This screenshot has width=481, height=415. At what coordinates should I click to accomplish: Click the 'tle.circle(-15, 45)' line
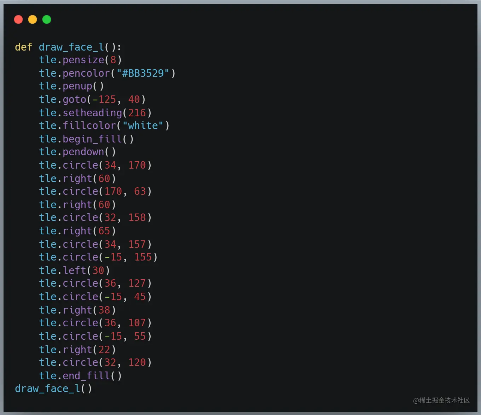(x=95, y=297)
